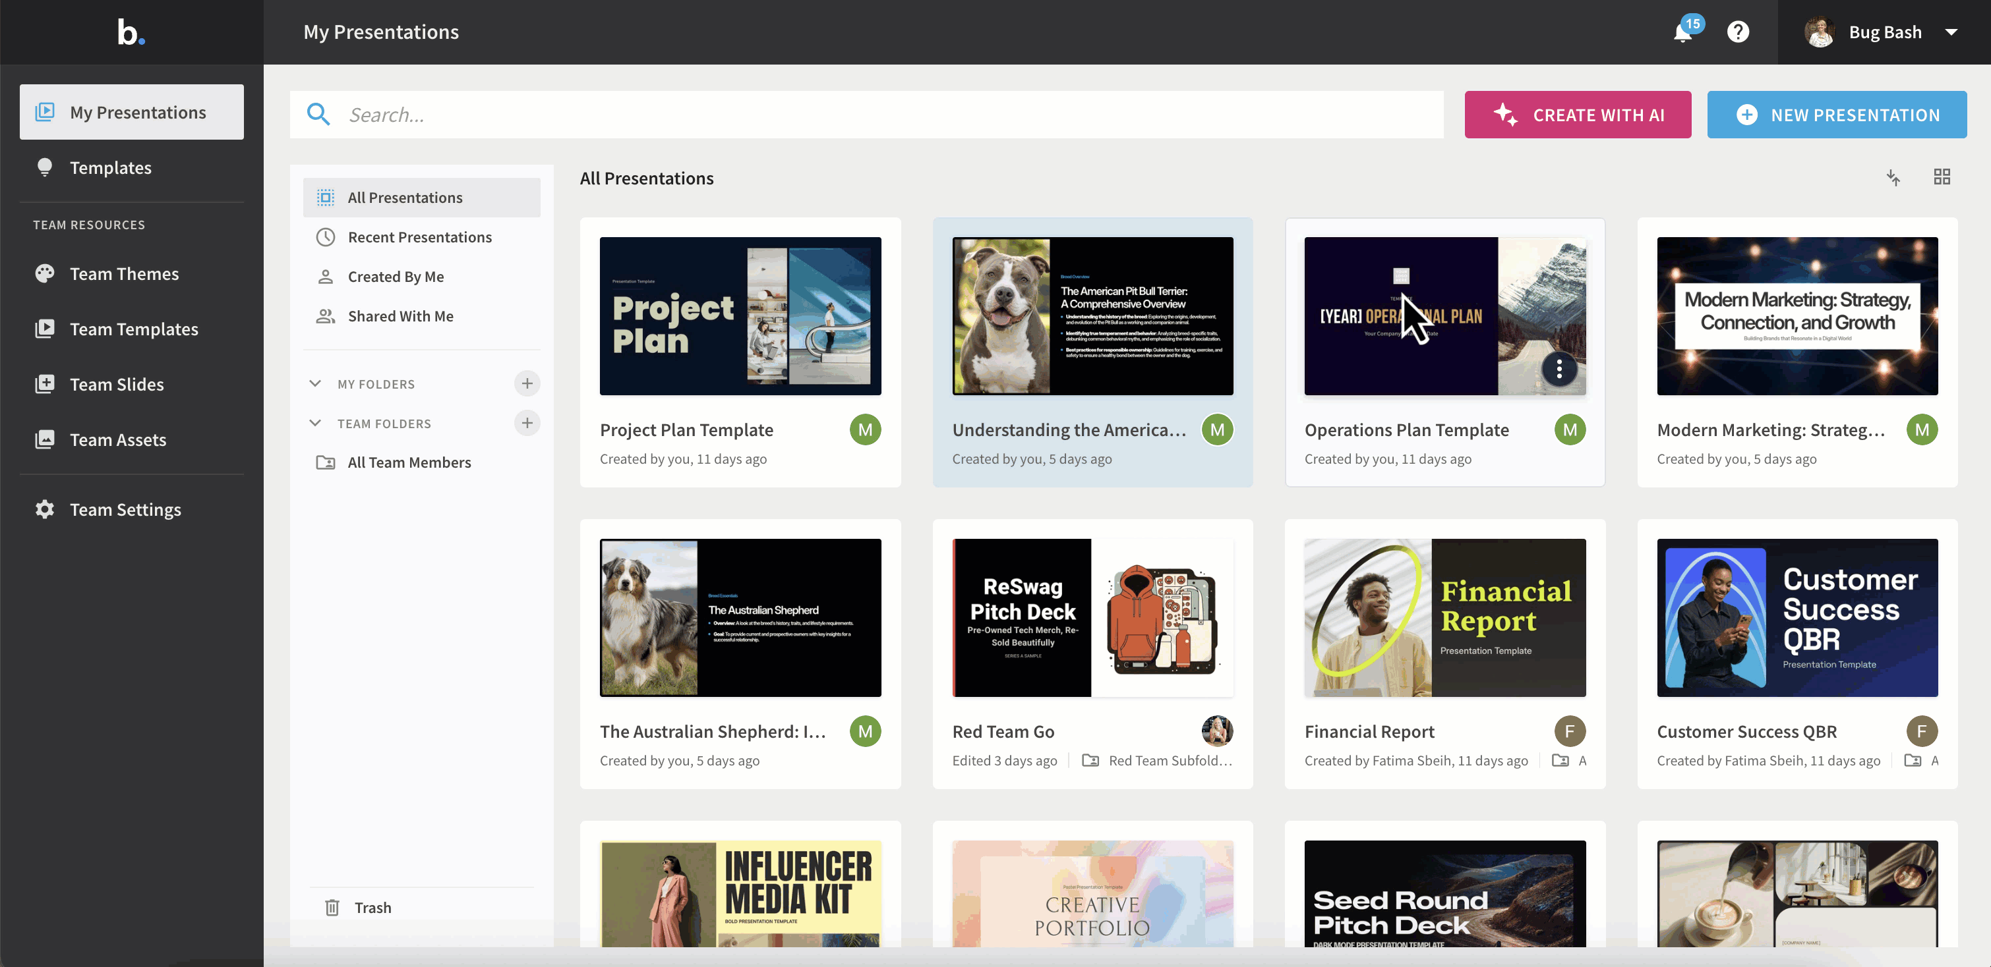The height and width of the screenshot is (967, 1991).
Task: Select the Recent Presentations filter
Action: pyautogui.click(x=422, y=237)
